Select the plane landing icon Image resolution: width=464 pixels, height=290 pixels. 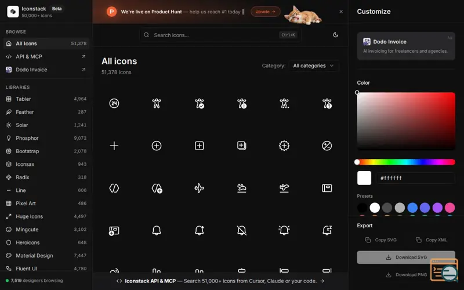pyautogui.click(x=242, y=188)
